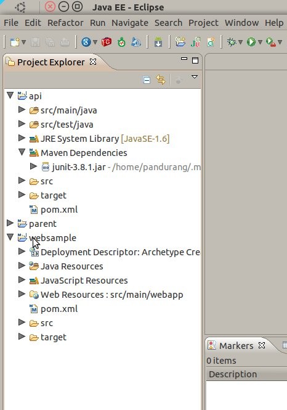Screen dimensions: 287x410
Task: Click Collapse All in Project Explorer
Action: 147,80
